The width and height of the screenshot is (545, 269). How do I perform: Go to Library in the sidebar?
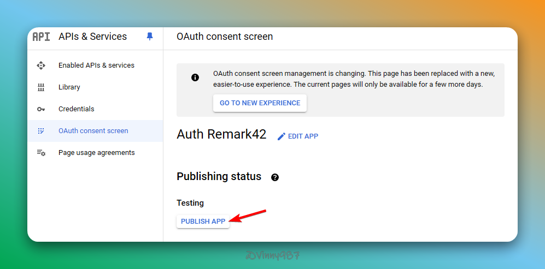(x=69, y=87)
